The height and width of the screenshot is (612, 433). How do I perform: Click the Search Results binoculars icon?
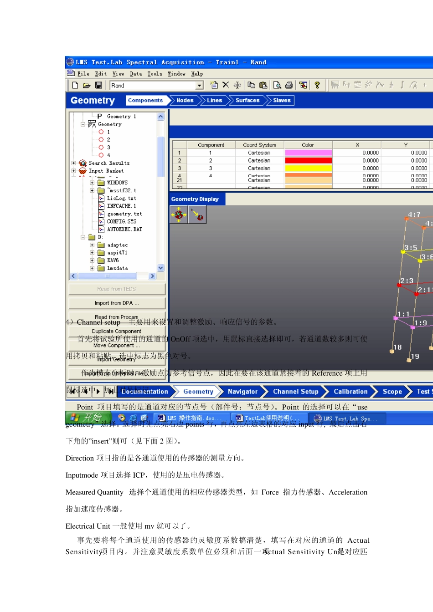pos(82,163)
